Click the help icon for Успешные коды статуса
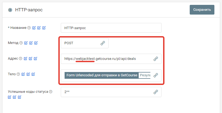 (x=51, y=92)
